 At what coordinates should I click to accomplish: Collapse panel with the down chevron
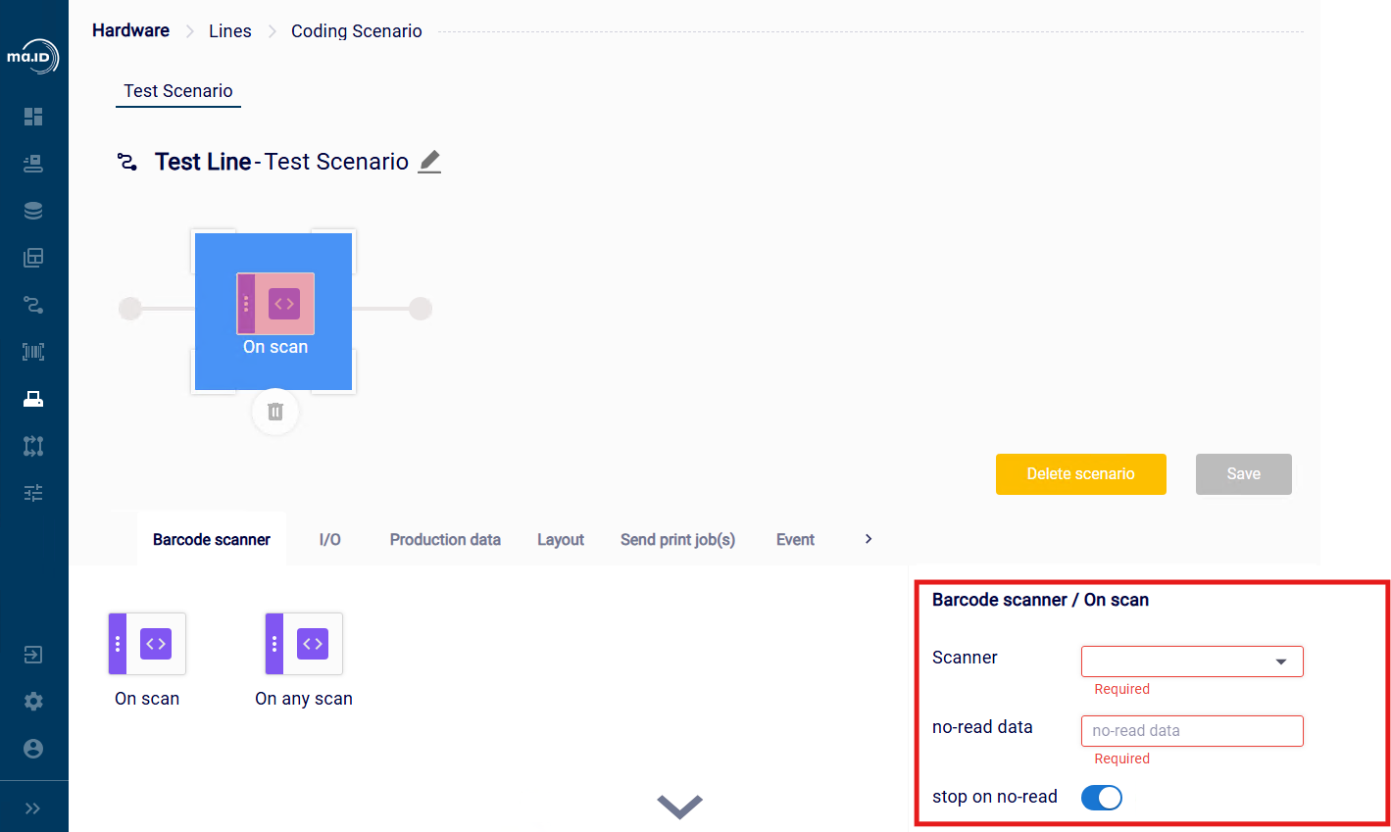(x=680, y=806)
